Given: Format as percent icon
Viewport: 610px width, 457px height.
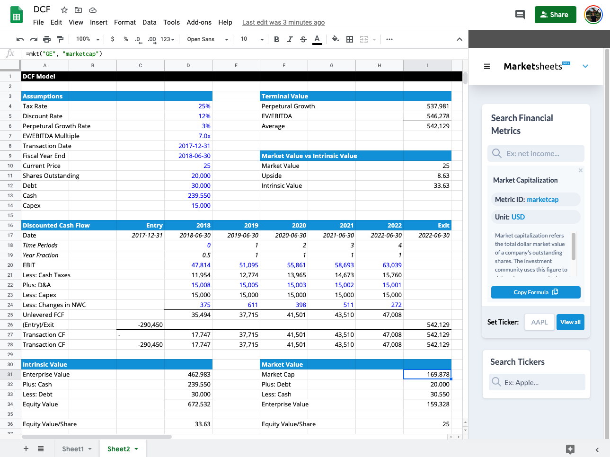Looking at the screenshot, I should click(x=125, y=39).
